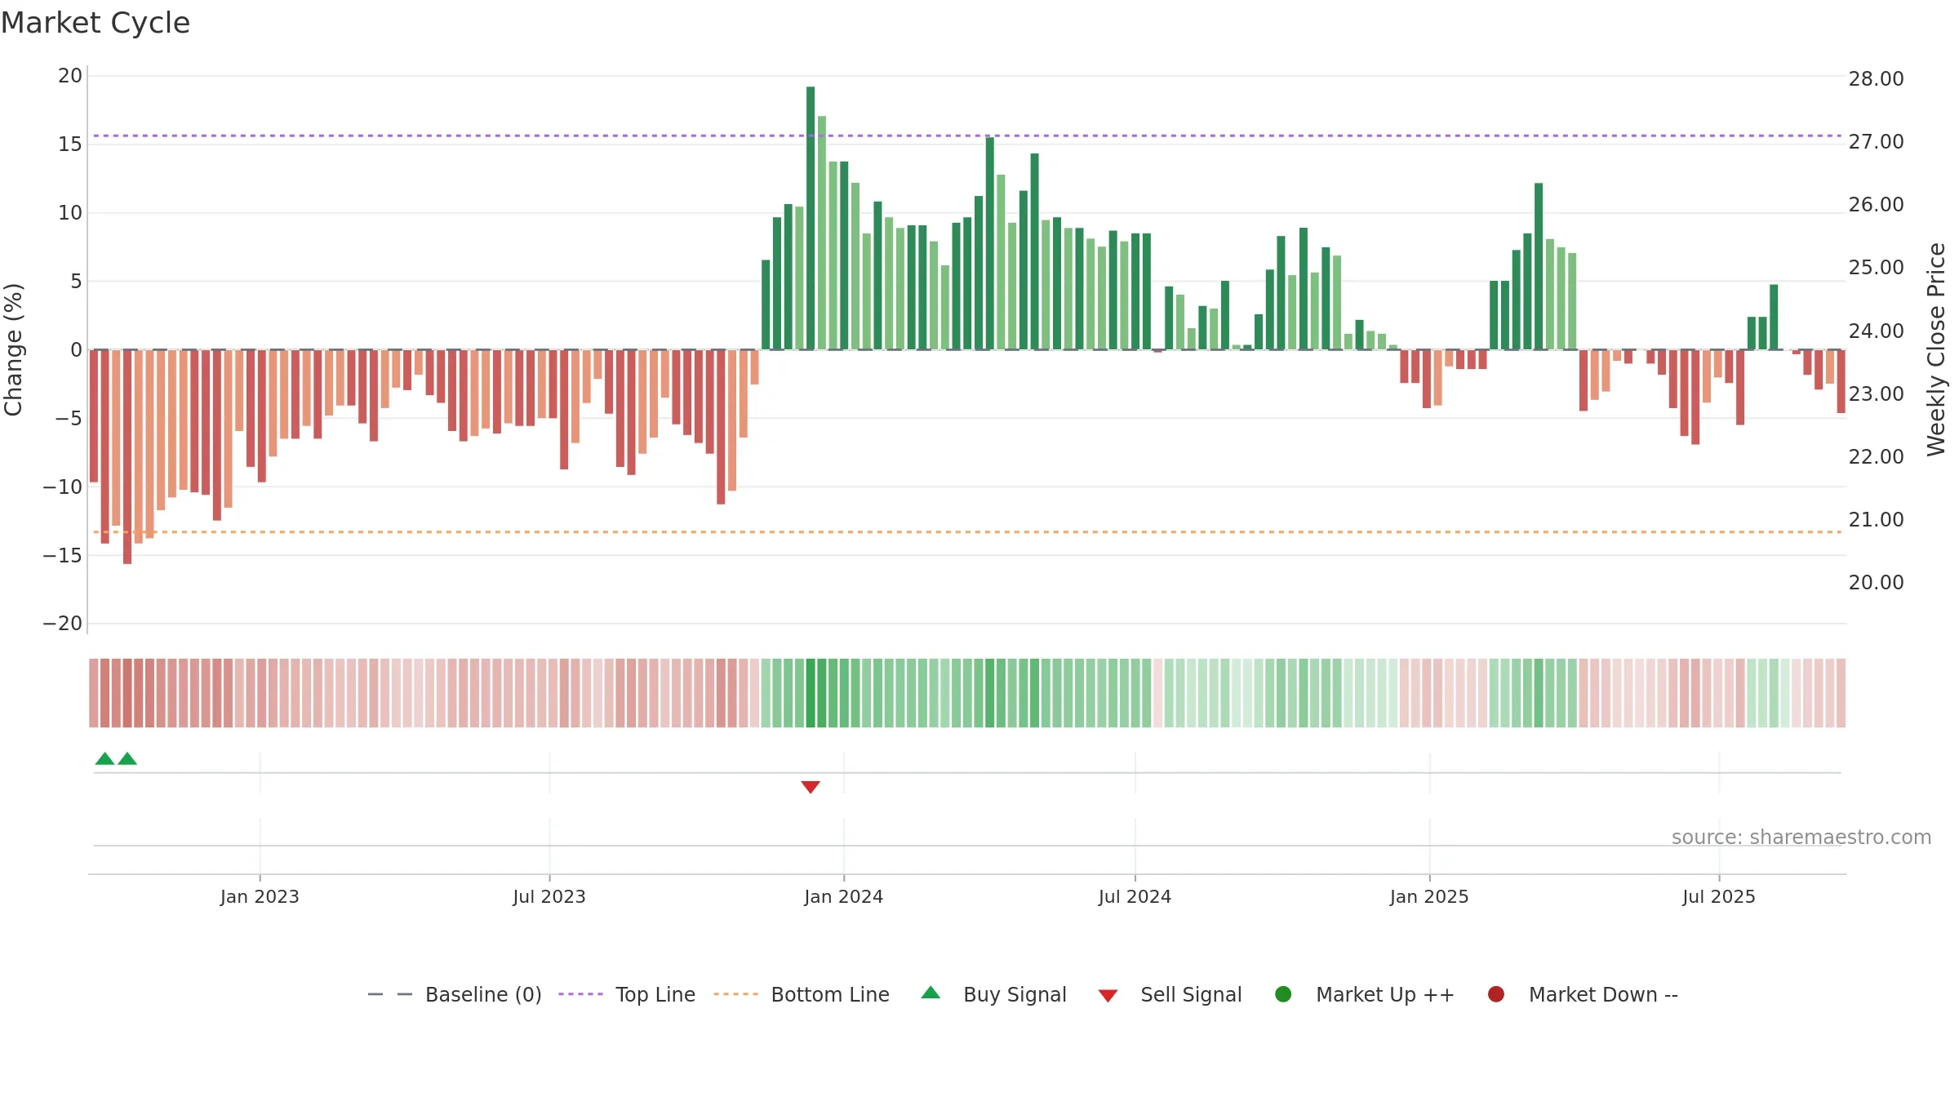Click the Sell Signal legend triangle icon
The height and width of the screenshot is (1102, 1959).
click(1108, 996)
